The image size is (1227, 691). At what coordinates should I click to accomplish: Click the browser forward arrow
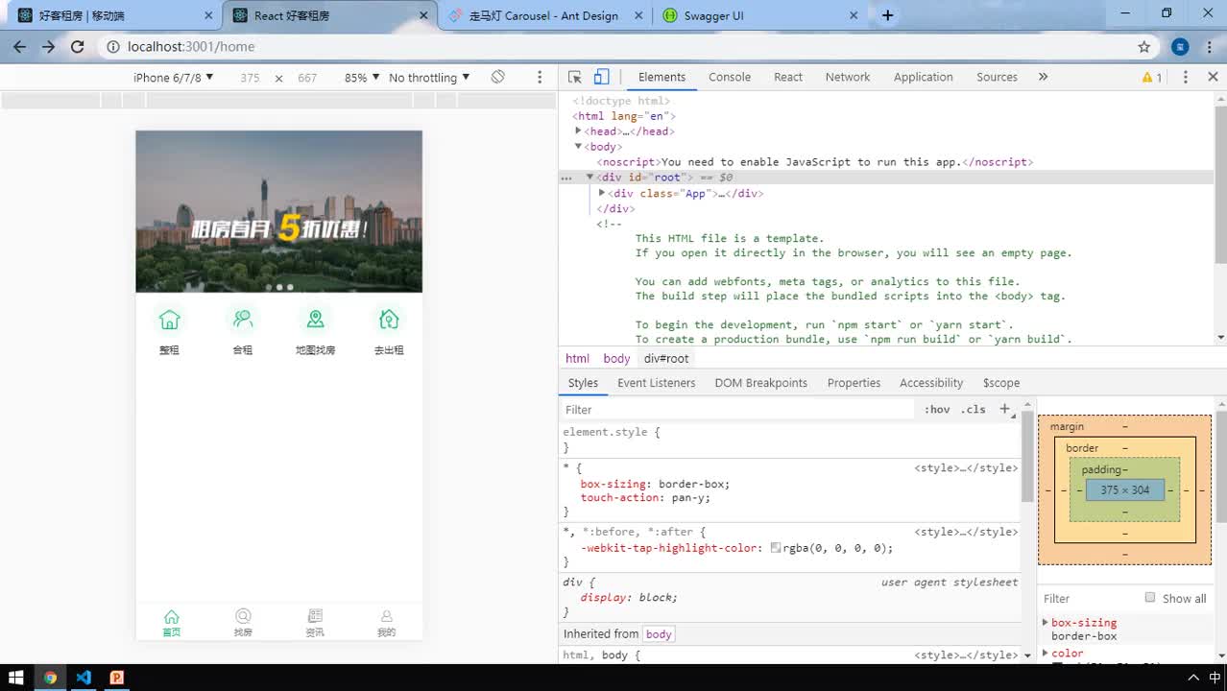coord(48,46)
